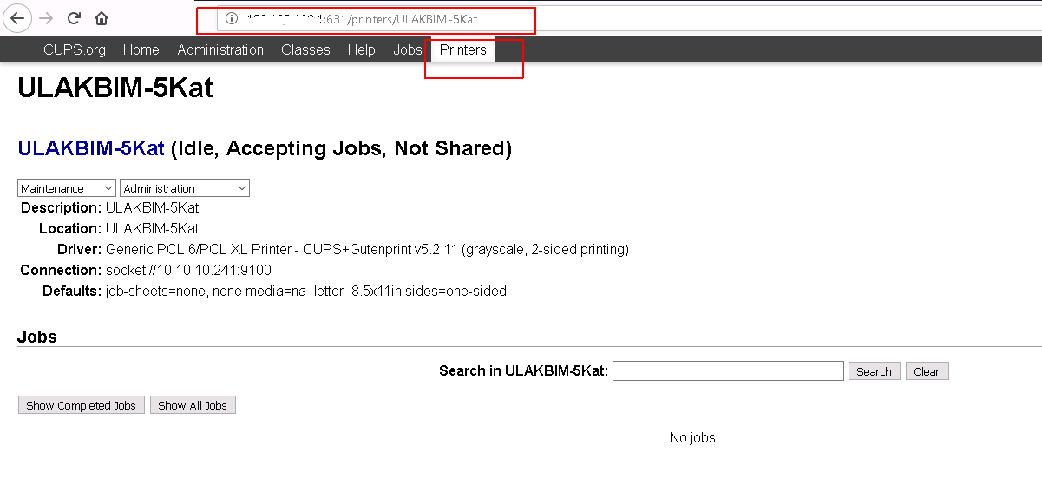Click the Search in ULAKBIM-5Kat text field
This screenshot has height=498, width=1042.
pos(727,371)
